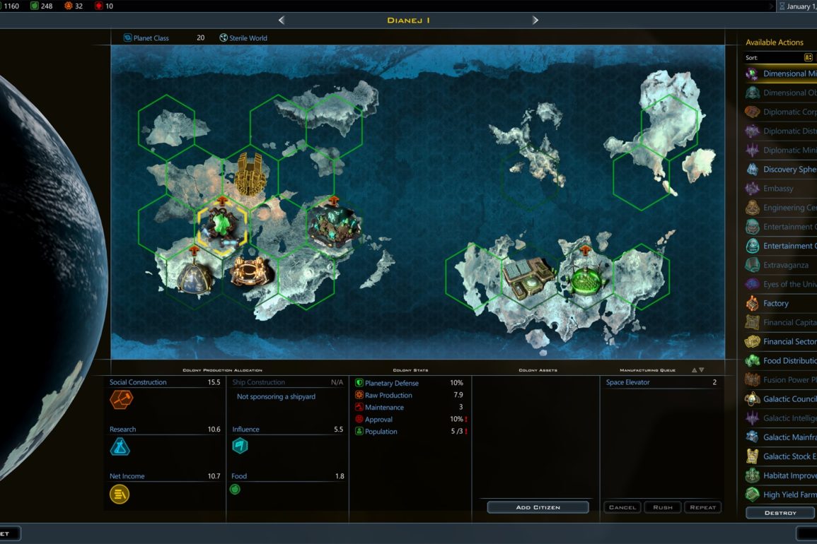This screenshot has height=544, width=817.
Task: Select Diplomatic Corp… improvement entry
Action: pos(780,112)
